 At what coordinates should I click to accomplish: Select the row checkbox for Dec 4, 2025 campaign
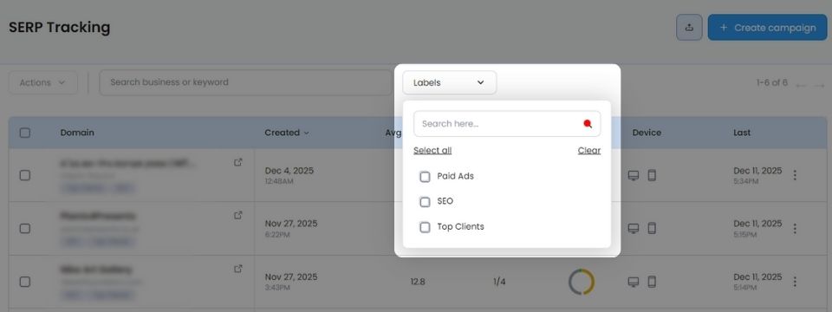coord(25,175)
